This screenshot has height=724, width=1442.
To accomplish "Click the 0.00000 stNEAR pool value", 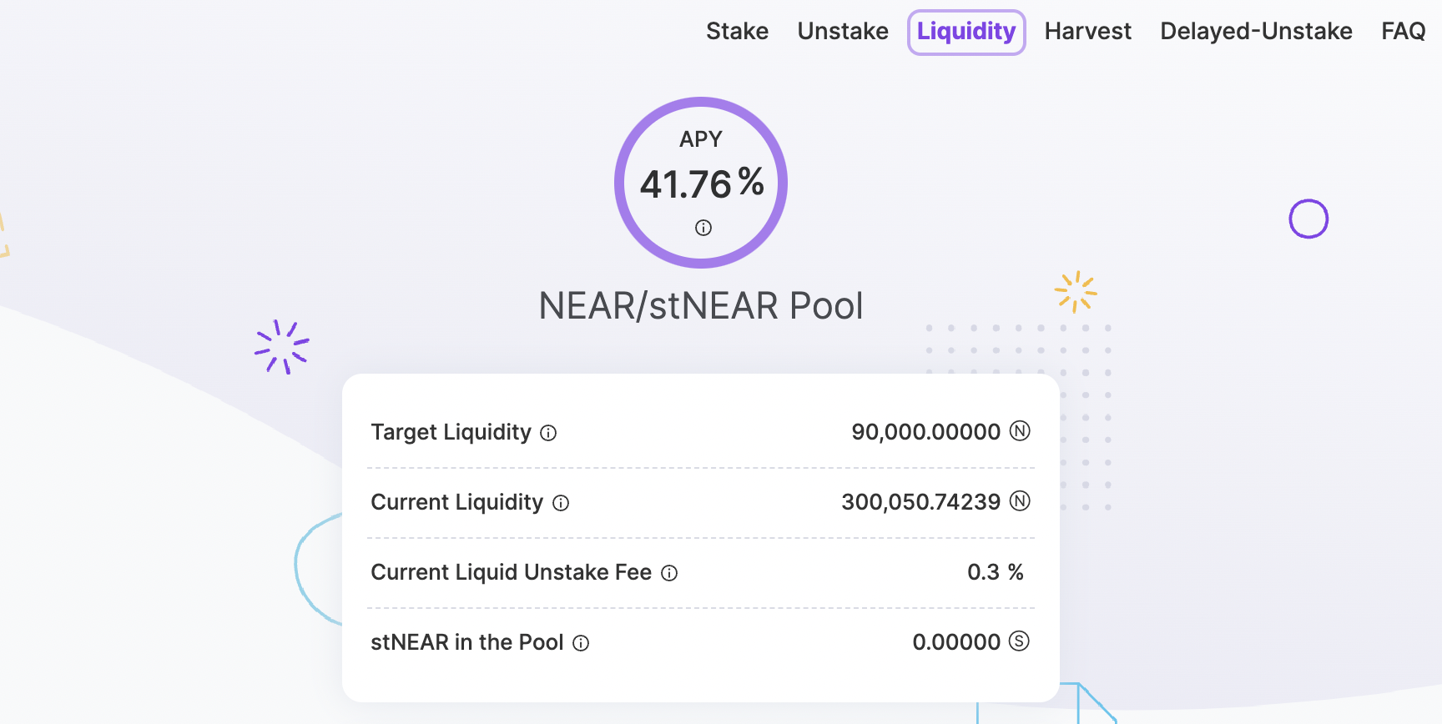I will [x=956, y=642].
